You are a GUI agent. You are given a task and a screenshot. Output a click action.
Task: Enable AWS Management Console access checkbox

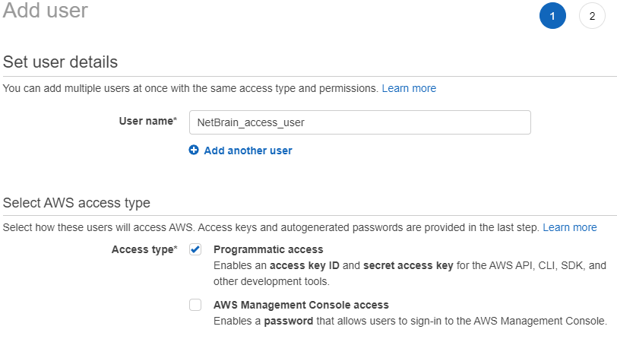(x=195, y=305)
